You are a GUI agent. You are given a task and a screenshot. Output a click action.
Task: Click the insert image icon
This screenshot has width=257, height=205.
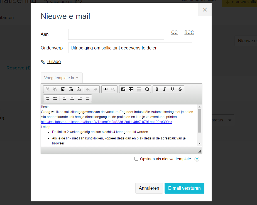pos(123,89)
